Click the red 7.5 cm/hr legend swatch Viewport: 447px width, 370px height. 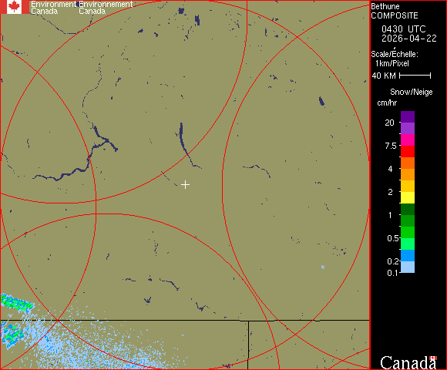(408, 151)
